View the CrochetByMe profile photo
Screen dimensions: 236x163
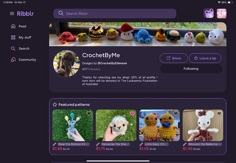tap(66, 63)
